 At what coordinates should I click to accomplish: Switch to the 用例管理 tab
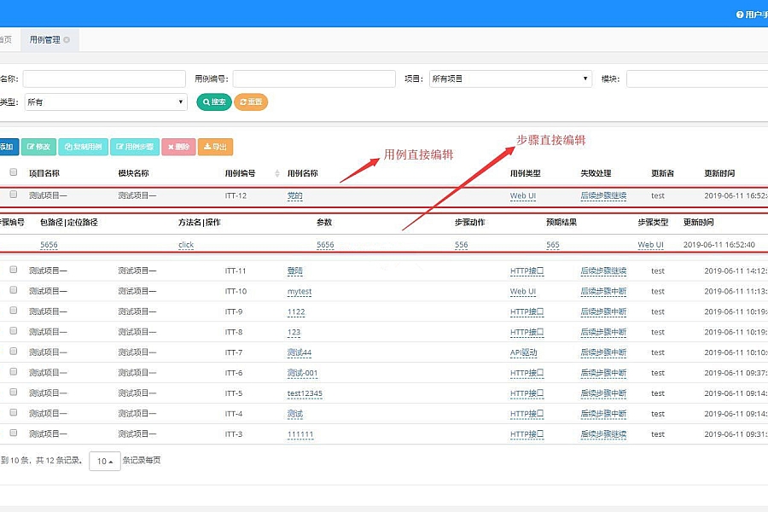(44, 40)
